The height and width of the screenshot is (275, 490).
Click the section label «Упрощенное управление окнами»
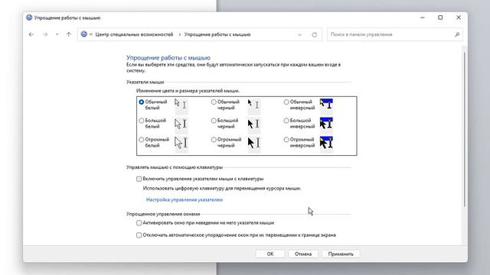(163, 214)
